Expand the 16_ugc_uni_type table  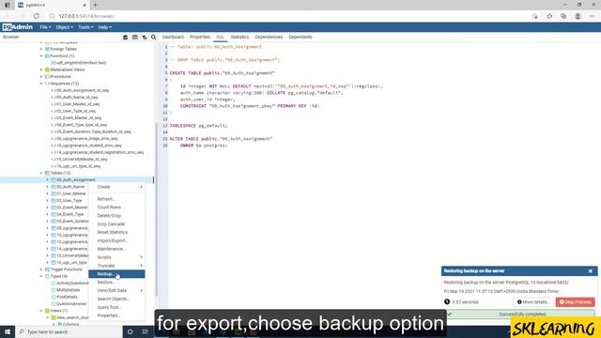click(48, 263)
